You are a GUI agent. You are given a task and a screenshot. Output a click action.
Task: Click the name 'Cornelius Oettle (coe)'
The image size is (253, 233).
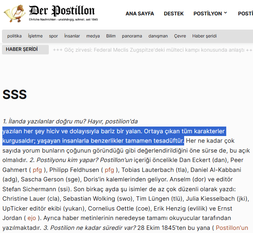[119, 209]
